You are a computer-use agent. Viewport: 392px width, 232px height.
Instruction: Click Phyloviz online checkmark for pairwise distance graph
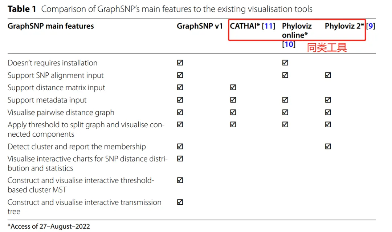[x=285, y=112]
